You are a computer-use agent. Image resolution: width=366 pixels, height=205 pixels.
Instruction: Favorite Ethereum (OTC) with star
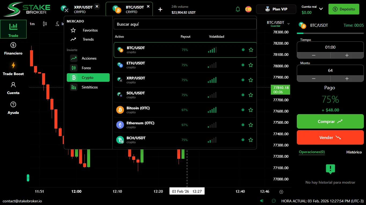click(x=251, y=125)
